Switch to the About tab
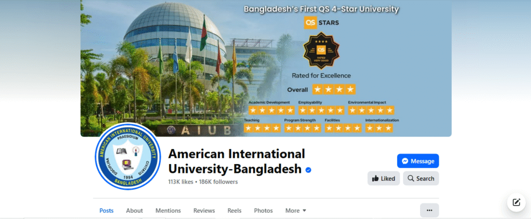The image size is (531, 219). (134, 211)
